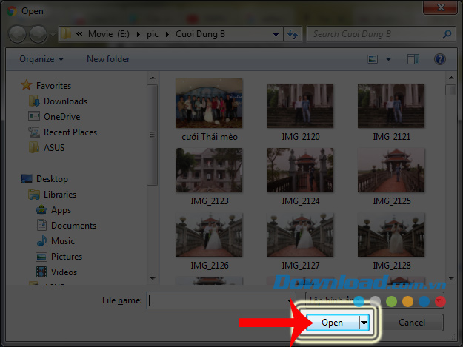Click the Open button
This screenshot has width=463, height=347.
coord(333,323)
